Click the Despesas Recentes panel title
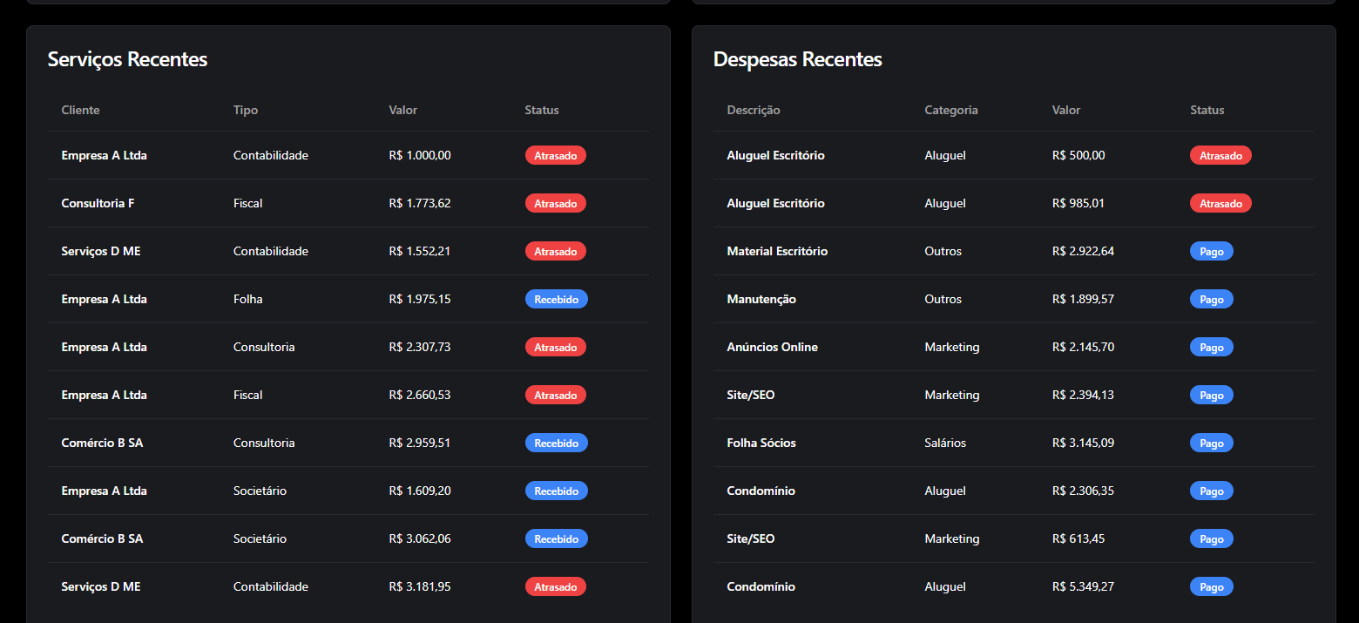1359x623 pixels. tap(797, 59)
